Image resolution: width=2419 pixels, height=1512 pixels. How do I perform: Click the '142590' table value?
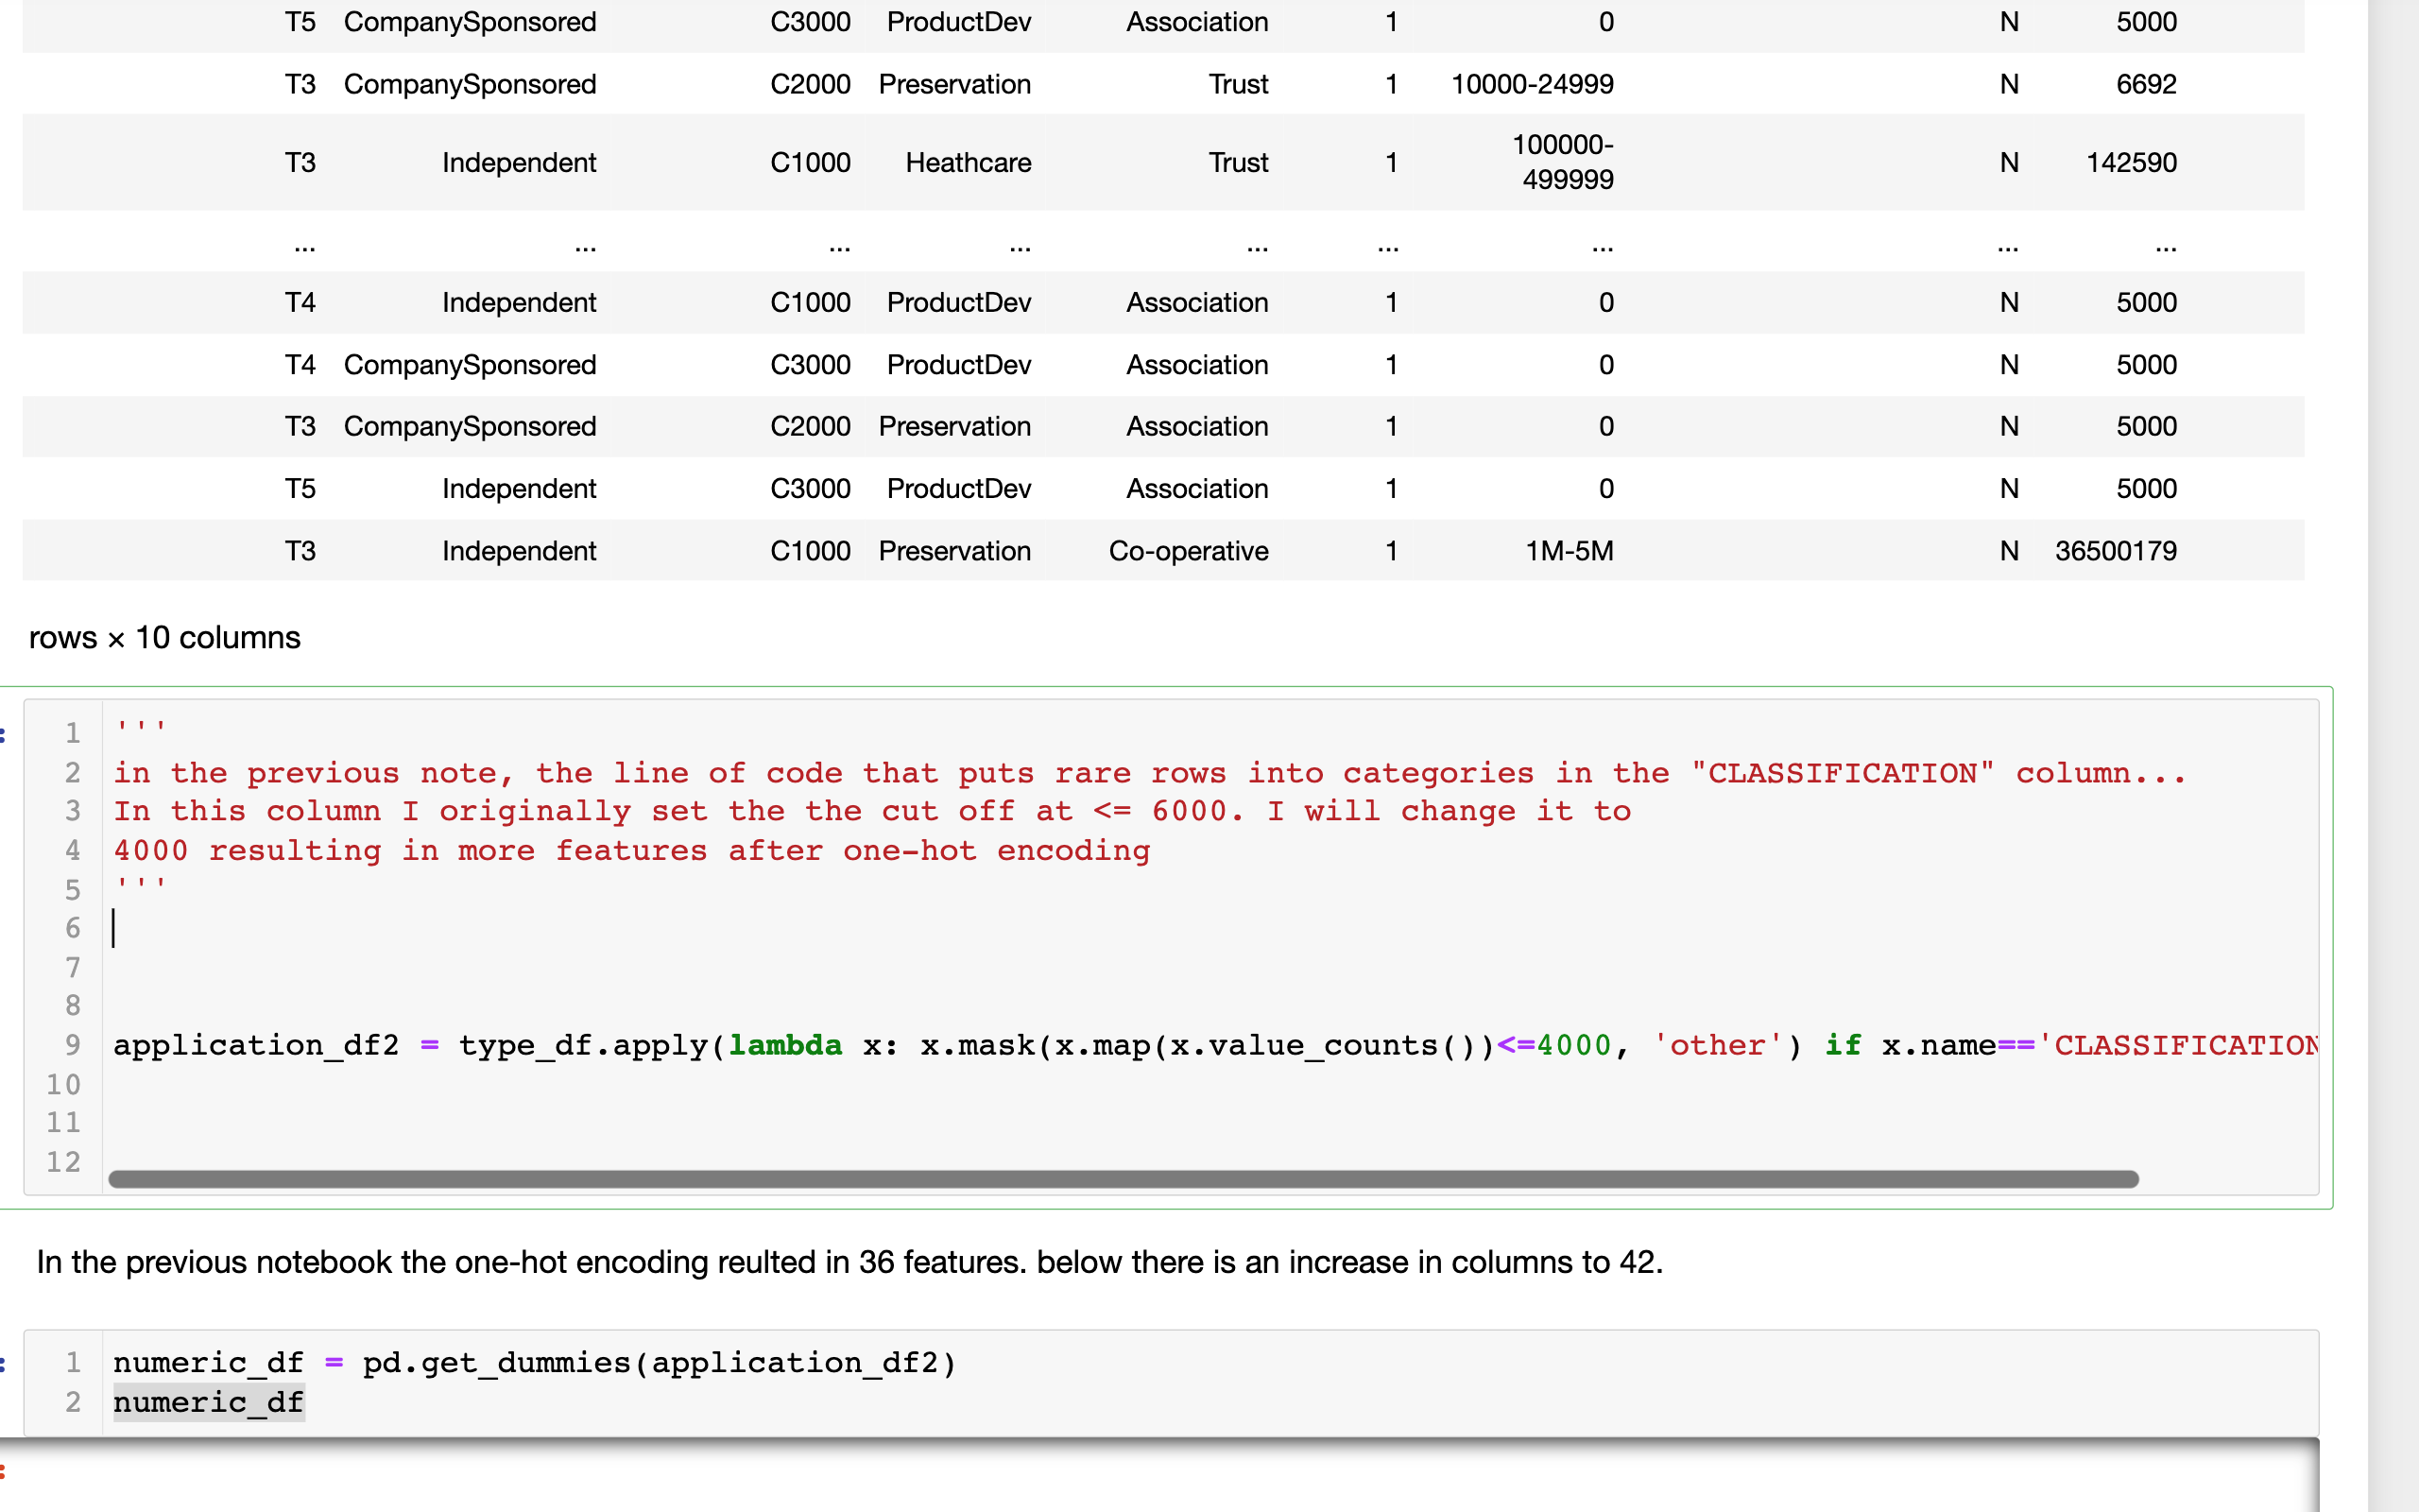[x=2131, y=162]
